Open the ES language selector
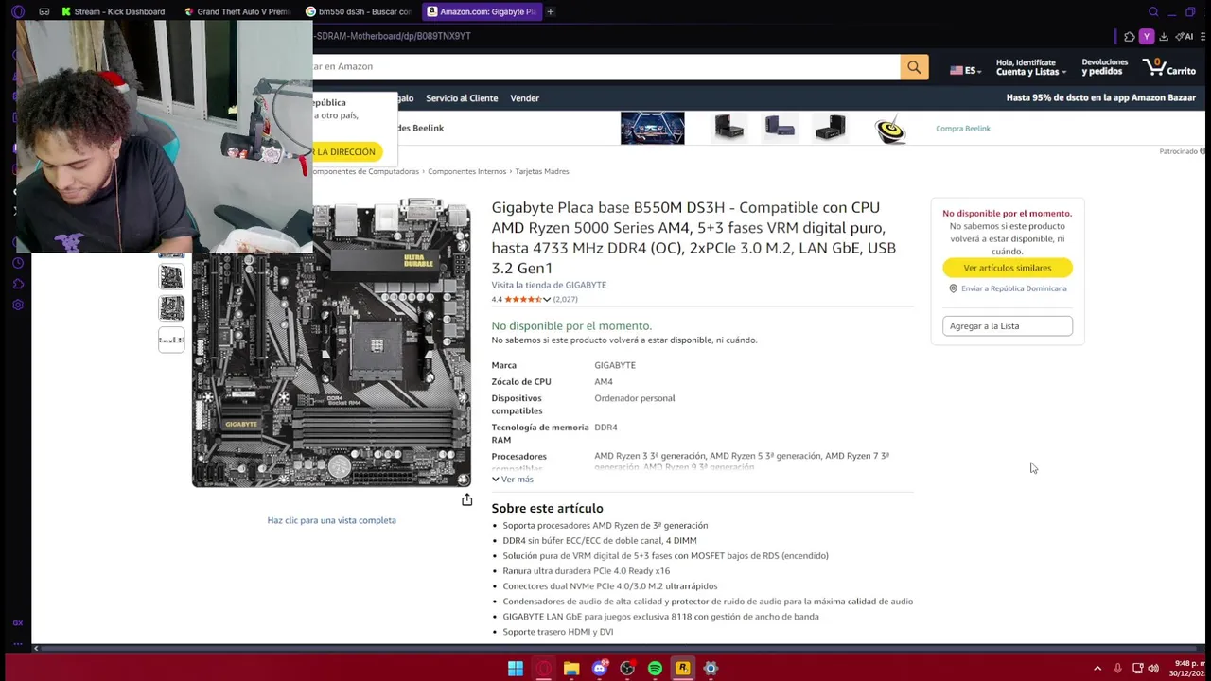 (965, 71)
